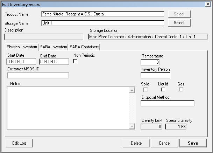Toggle the Gas checkbox
The width and height of the screenshot is (213, 153).
(x=181, y=90)
